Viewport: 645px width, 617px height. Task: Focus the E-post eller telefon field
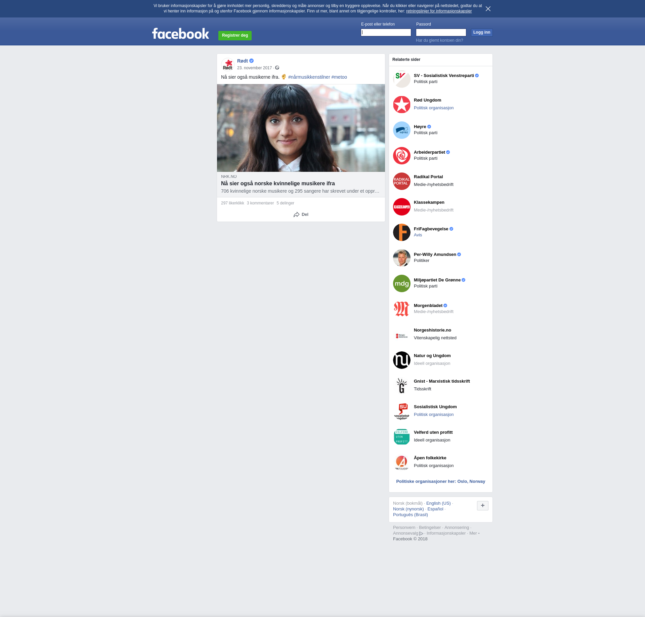click(x=386, y=32)
